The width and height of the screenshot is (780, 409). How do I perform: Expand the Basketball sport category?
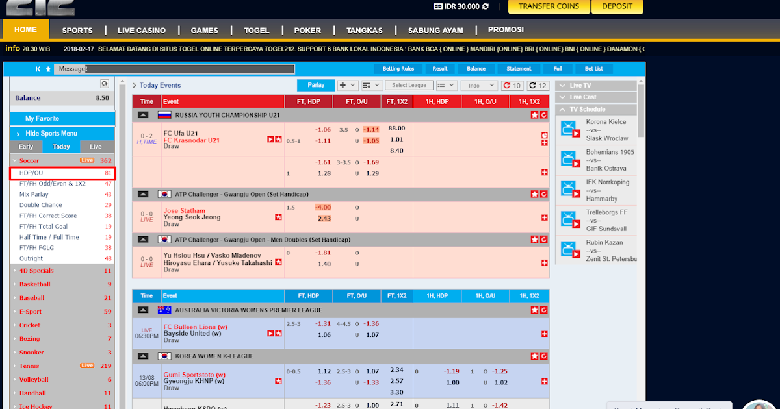point(62,284)
